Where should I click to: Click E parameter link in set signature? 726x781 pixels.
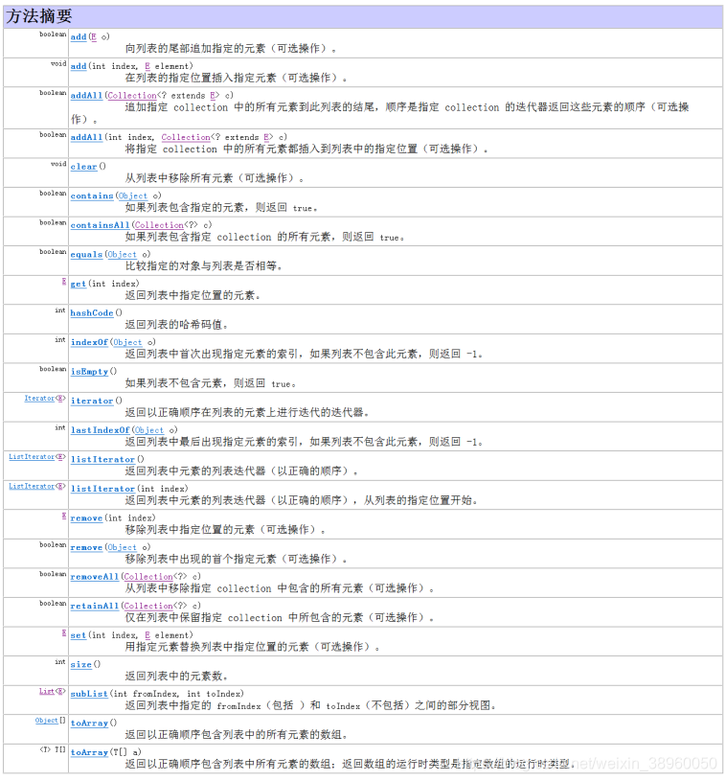(x=147, y=635)
